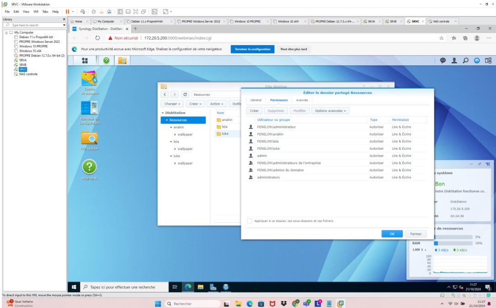
Task: Collapse the DiskStation tree root
Action: [x=163, y=113]
